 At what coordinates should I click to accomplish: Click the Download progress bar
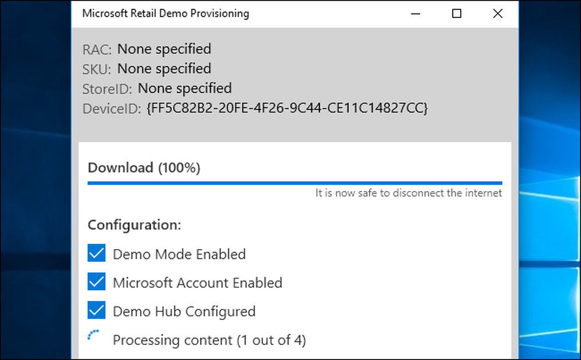click(x=295, y=182)
